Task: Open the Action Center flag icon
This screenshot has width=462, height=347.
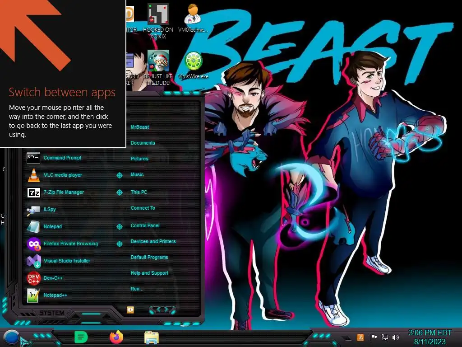Action: coord(374,337)
